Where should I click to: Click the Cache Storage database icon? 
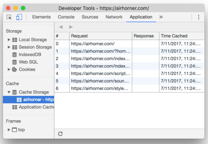[x=14, y=92]
